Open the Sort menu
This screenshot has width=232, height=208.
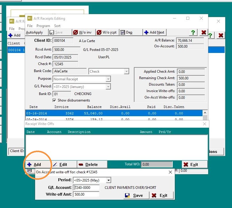57,26
